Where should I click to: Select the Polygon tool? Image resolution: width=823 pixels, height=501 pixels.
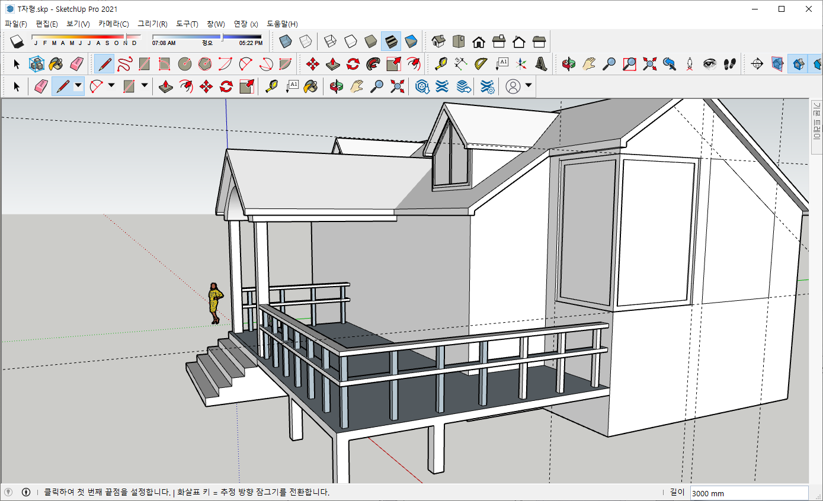(204, 63)
